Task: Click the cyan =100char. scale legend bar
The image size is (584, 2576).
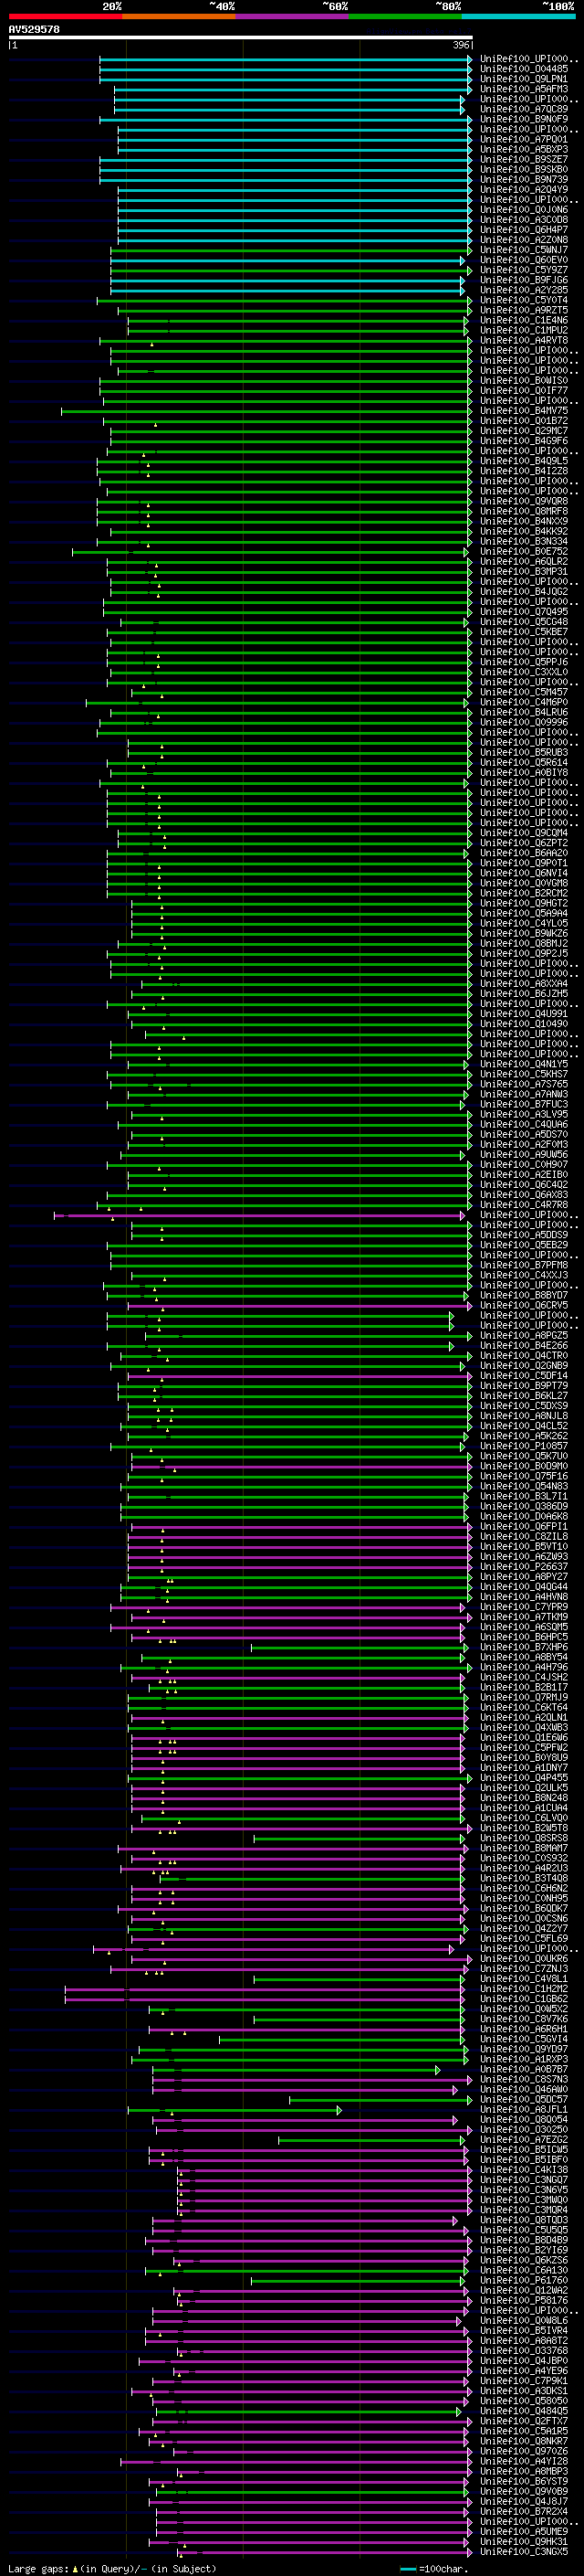Action: click(x=407, y=2568)
